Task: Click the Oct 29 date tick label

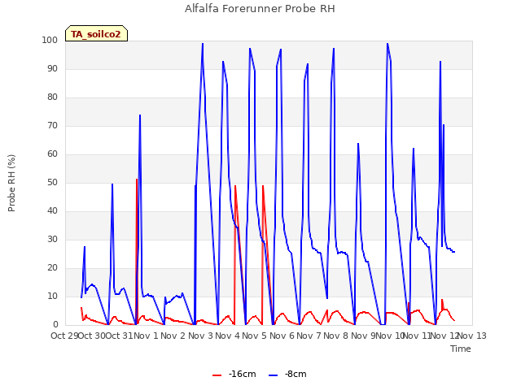Action: 64,336
